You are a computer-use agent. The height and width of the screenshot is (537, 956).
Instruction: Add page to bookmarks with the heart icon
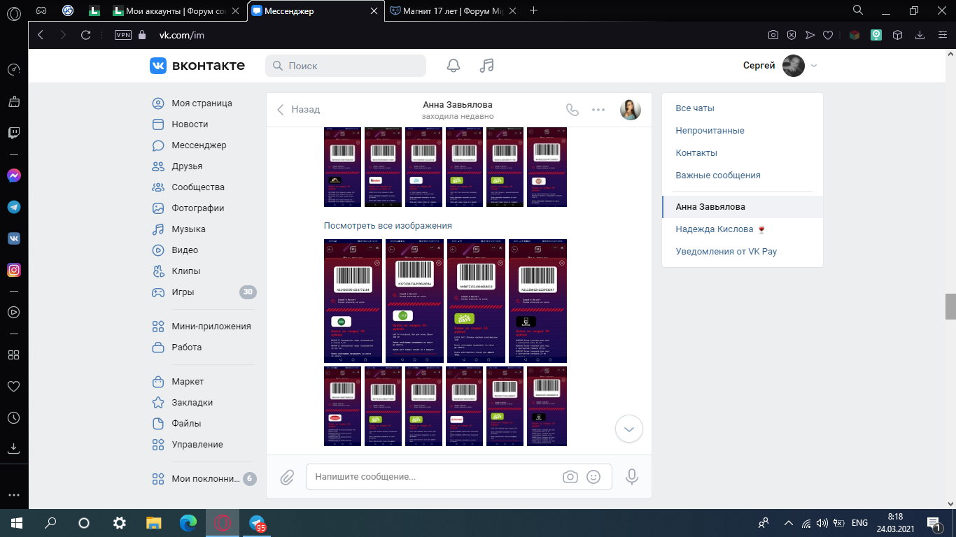click(x=828, y=35)
